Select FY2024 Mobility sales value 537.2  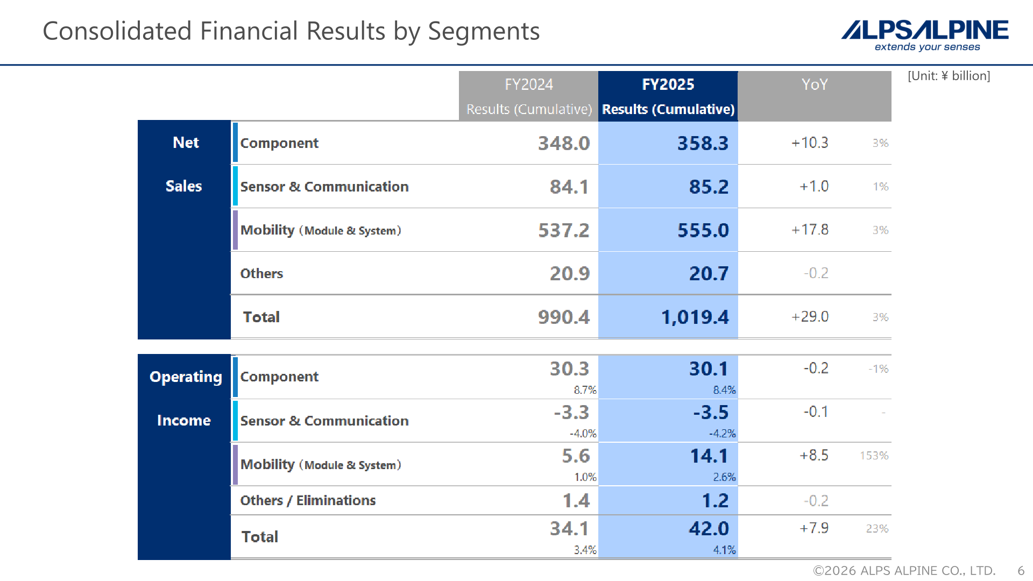(564, 230)
